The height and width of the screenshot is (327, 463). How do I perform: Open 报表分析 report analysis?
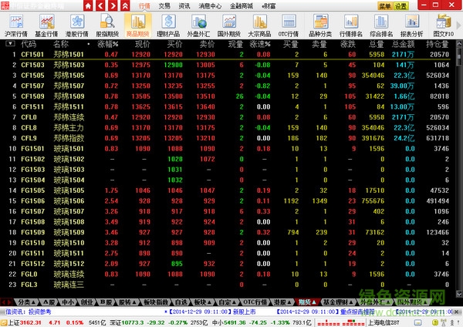pos(412,25)
